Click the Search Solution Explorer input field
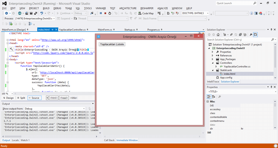This screenshot has height=148, width=278. [239, 40]
